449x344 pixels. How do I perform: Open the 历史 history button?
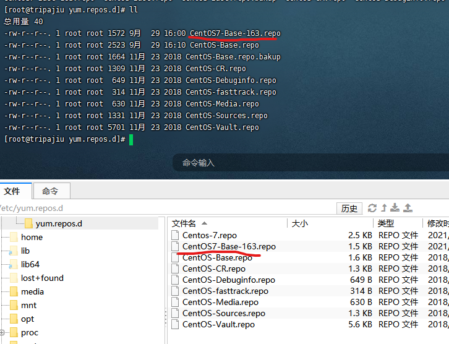pyautogui.click(x=349, y=209)
